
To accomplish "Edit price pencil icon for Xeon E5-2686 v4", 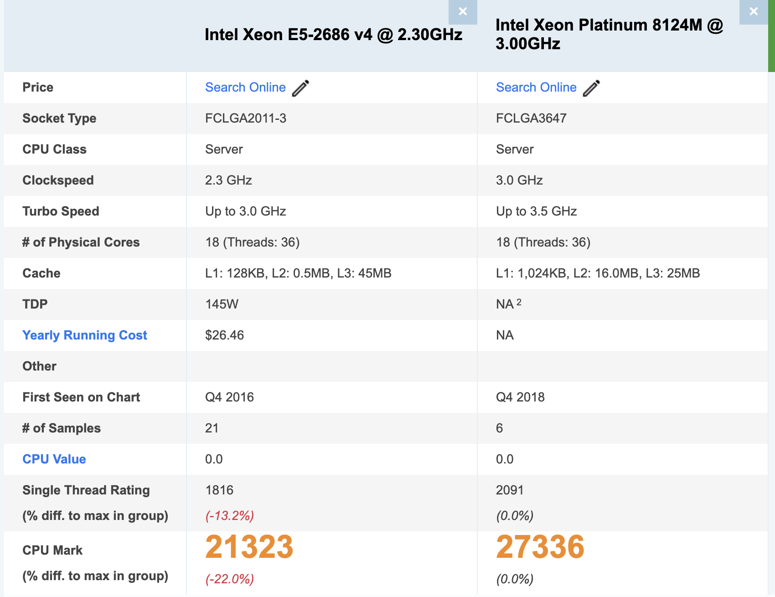I will tap(300, 88).
